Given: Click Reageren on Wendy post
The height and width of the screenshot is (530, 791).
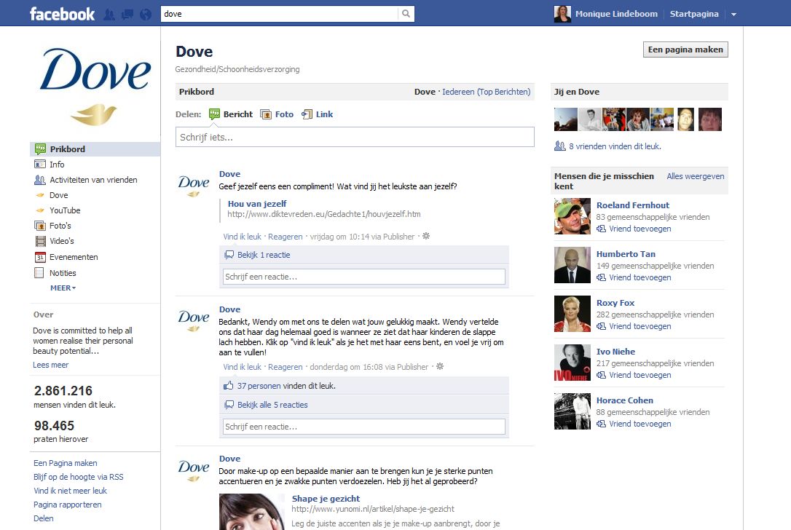Looking at the screenshot, I should [x=285, y=367].
